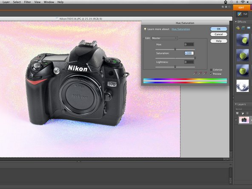Click the Nikon70D538.JPG document title bar

pyautogui.click(x=116, y=19)
